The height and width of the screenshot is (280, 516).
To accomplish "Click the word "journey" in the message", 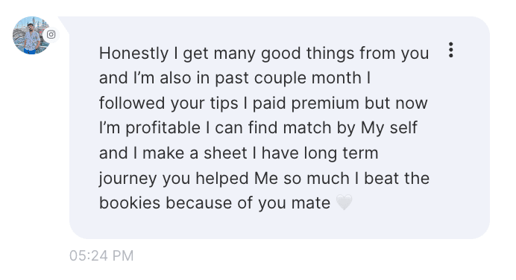I will (128, 179).
